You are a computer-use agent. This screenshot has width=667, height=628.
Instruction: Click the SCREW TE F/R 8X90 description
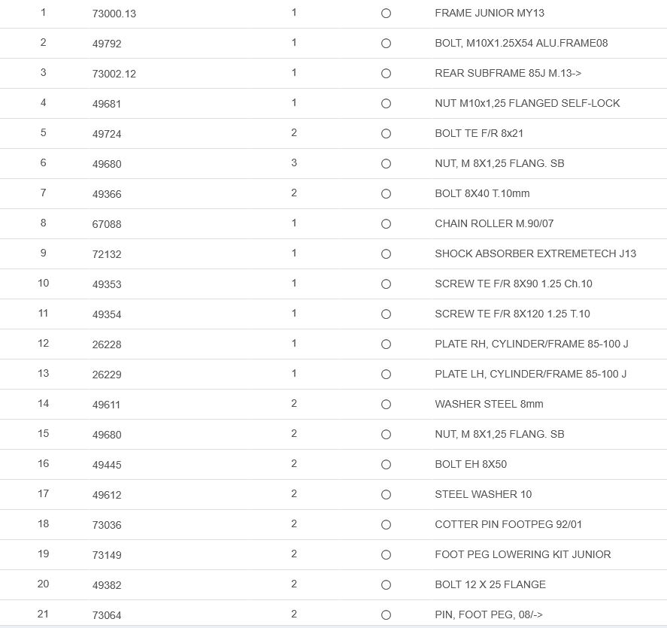[513, 284]
